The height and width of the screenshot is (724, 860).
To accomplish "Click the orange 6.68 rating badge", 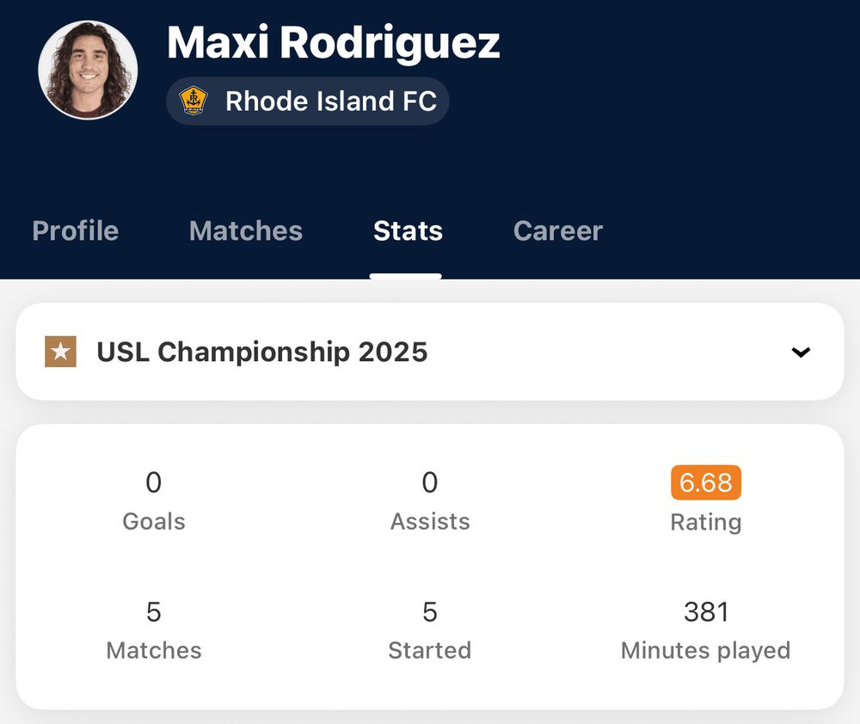I will pyautogui.click(x=705, y=482).
